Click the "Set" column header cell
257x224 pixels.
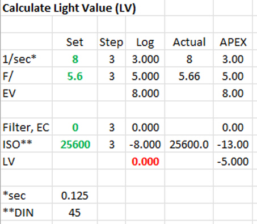pos(75,42)
